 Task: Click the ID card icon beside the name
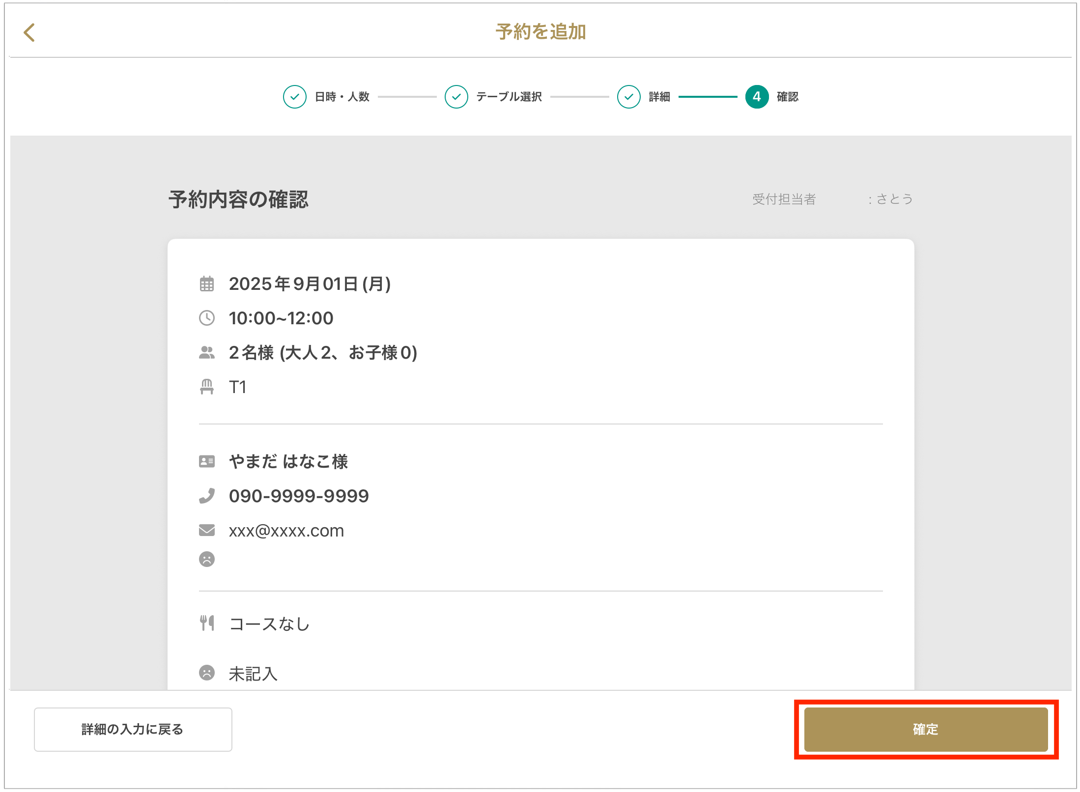[207, 461]
